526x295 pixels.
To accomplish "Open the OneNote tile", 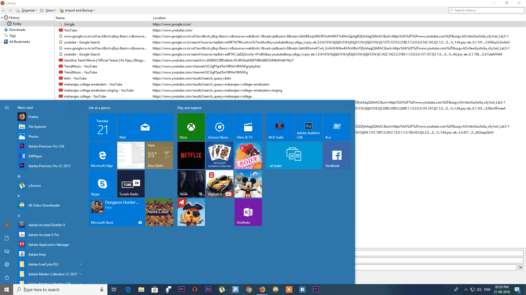I will [248, 212].
